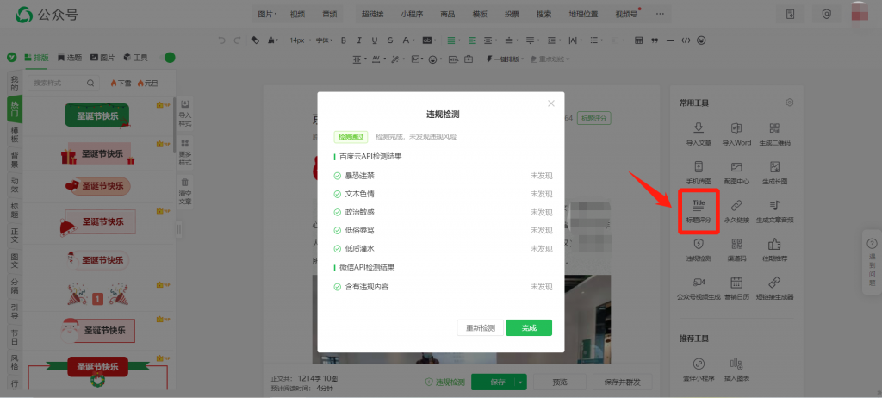Click the 预览 preview button
The width and height of the screenshot is (882, 398).
pyautogui.click(x=560, y=382)
